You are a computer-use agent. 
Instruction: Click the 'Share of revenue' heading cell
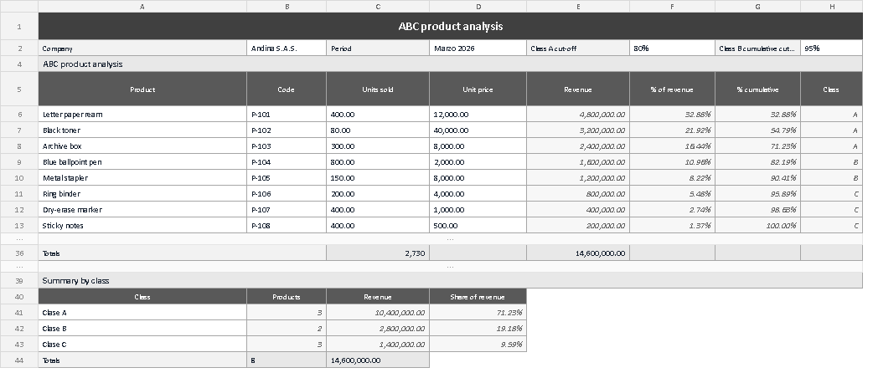coord(478,297)
